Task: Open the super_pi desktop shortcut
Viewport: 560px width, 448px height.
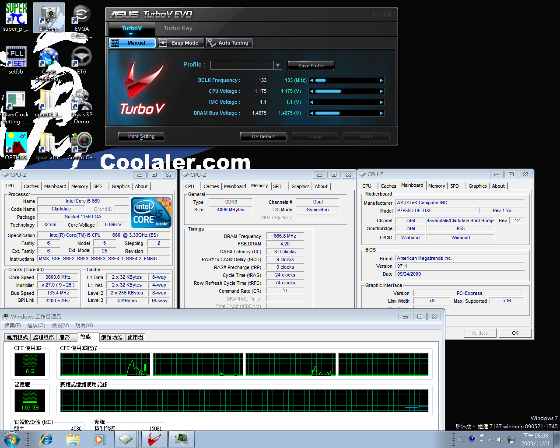Action: click(x=16, y=17)
